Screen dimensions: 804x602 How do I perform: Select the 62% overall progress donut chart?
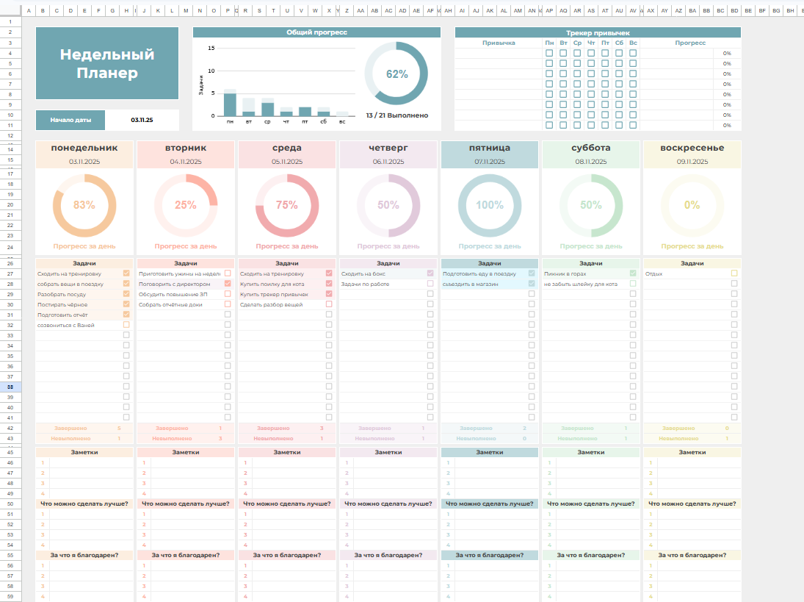tap(396, 74)
